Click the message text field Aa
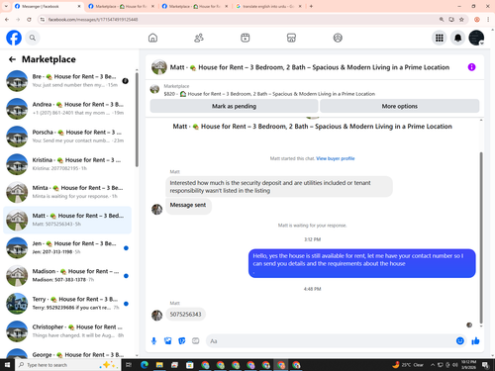495x371 pixels. [x=330, y=341]
